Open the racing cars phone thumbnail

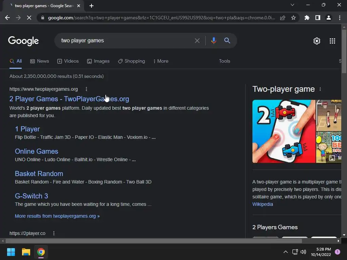[284, 131]
